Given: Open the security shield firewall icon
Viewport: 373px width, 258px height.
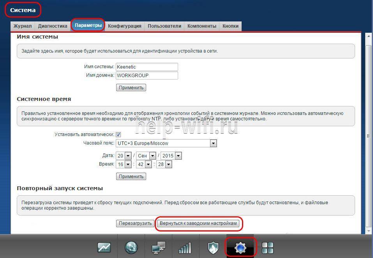Looking at the screenshot, I should coord(213,247).
